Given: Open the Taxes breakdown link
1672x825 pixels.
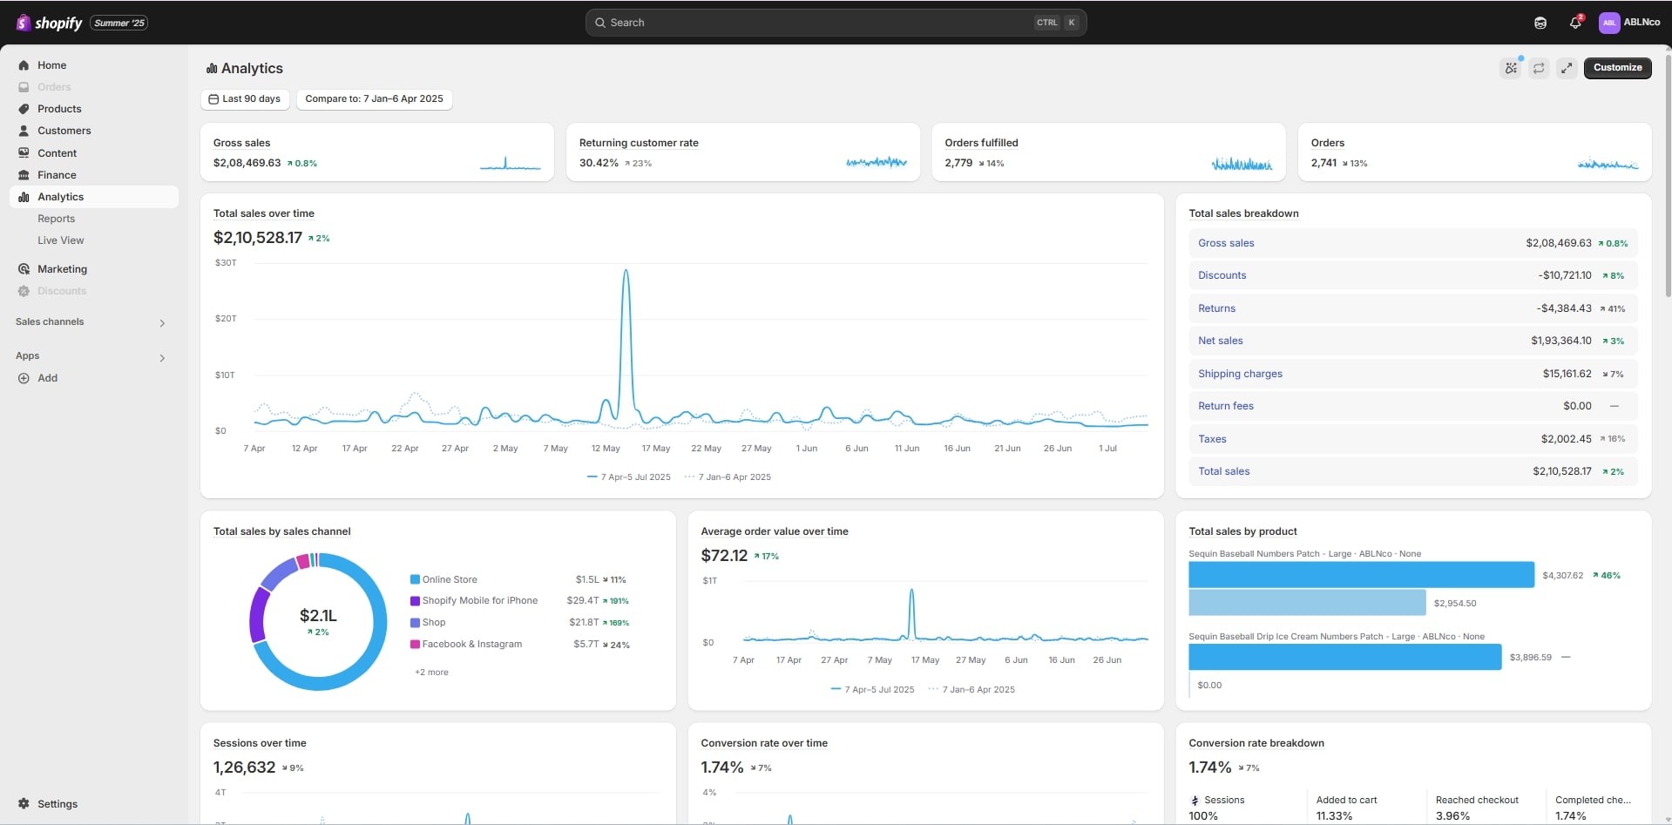Looking at the screenshot, I should coord(1212,439).
